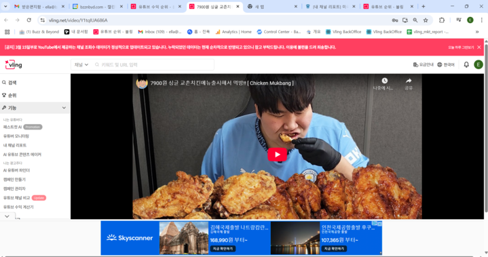Open the 채널 search type dropdown
This screenshot has width=488, height=257.
tap(81, 64)
